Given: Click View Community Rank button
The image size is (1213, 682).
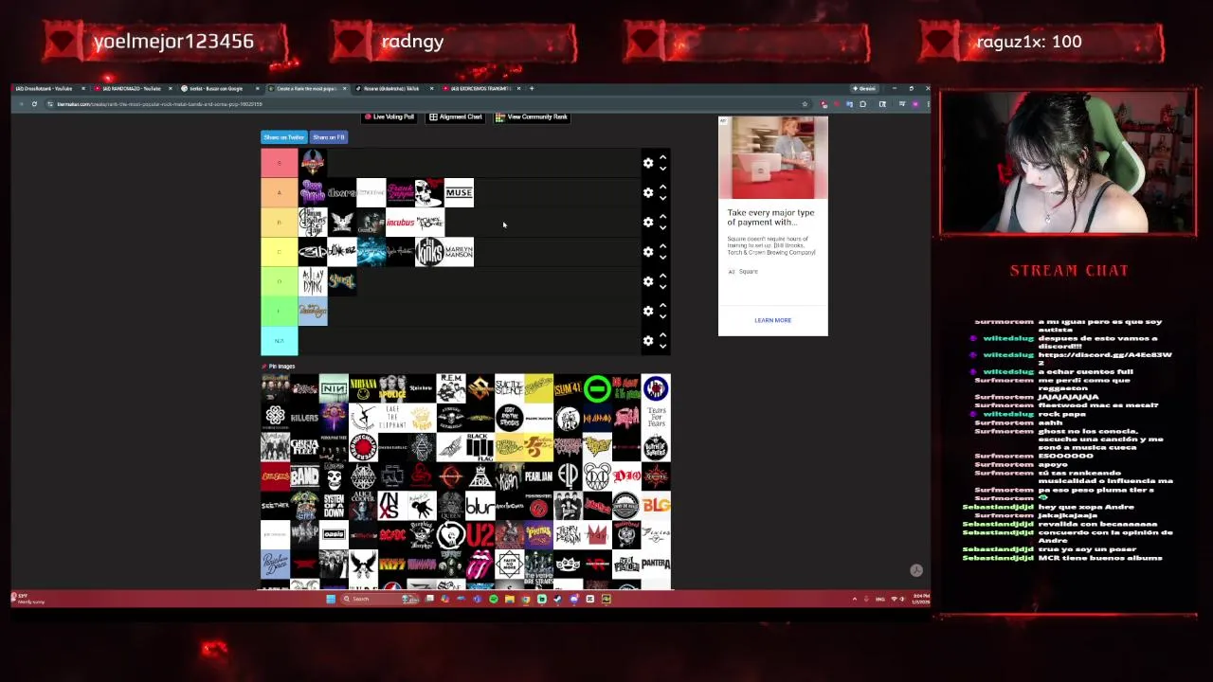Looking at the screenshot, I should [532, 117].
